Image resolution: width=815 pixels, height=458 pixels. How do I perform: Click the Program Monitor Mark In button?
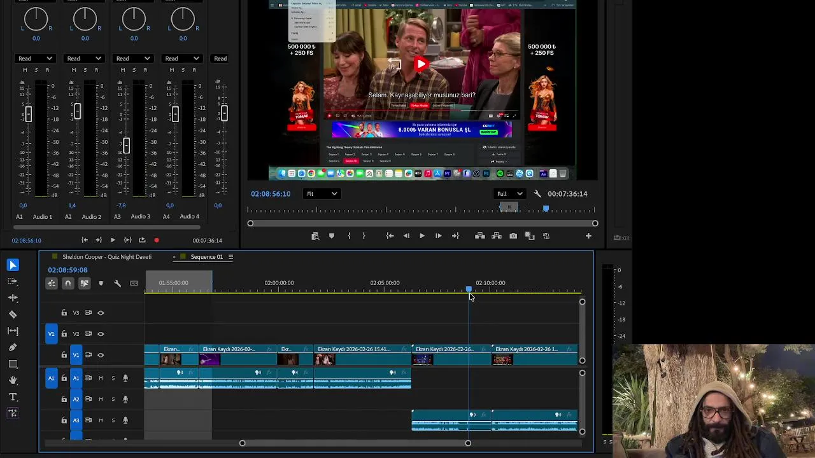click(349, 236)
